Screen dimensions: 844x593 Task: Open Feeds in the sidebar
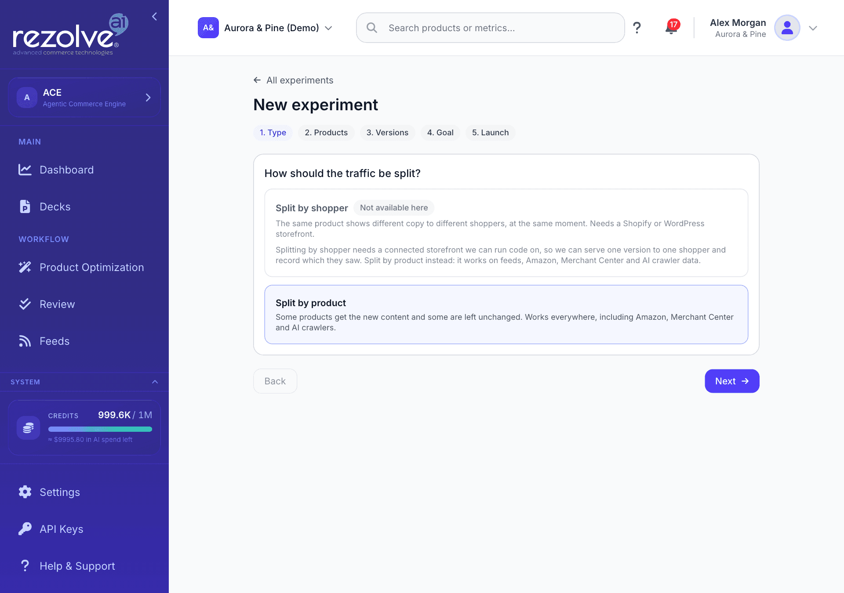(84, 341)
